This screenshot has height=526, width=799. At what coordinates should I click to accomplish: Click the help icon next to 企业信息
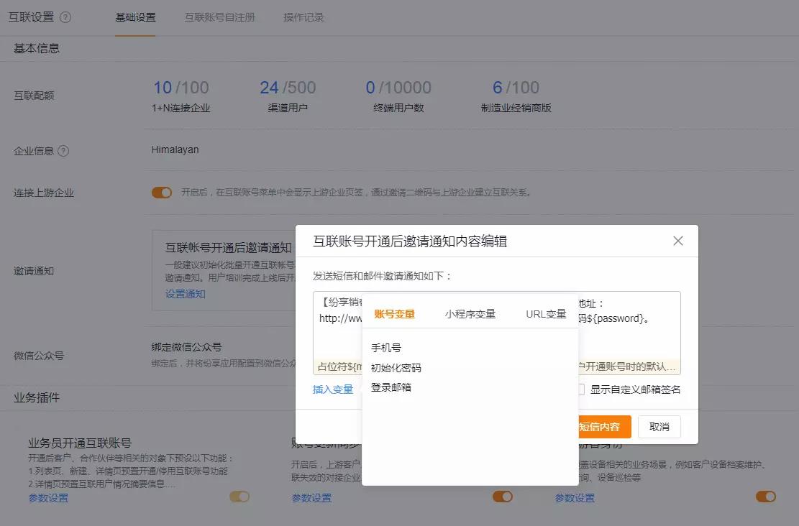coord(63,151)
